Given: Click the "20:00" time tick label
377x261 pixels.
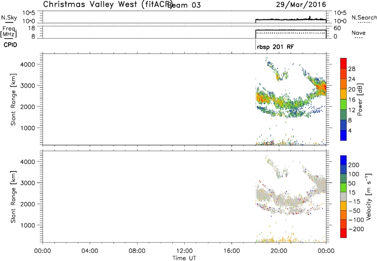Looking at the screenshot, I should (x=279, y=251).
